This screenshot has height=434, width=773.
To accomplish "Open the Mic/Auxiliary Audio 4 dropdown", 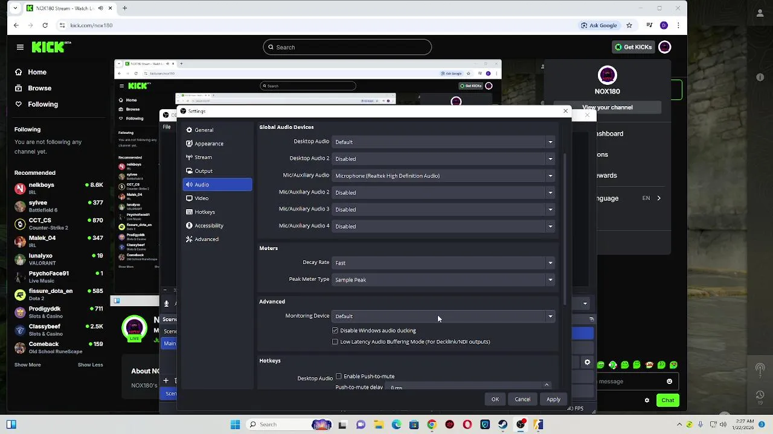I will click(443, 227).
